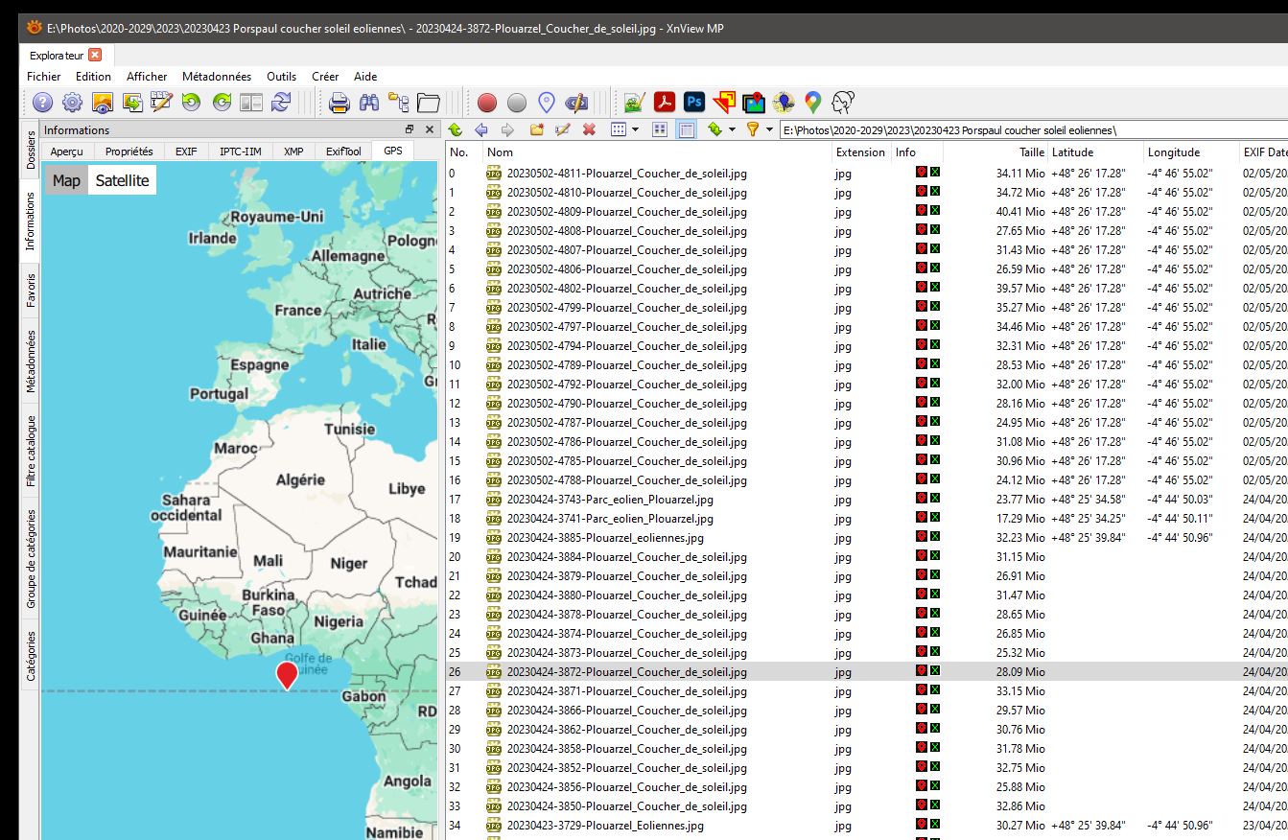
Task: Switch to the EXIF tab
Action: coord(186,152)
